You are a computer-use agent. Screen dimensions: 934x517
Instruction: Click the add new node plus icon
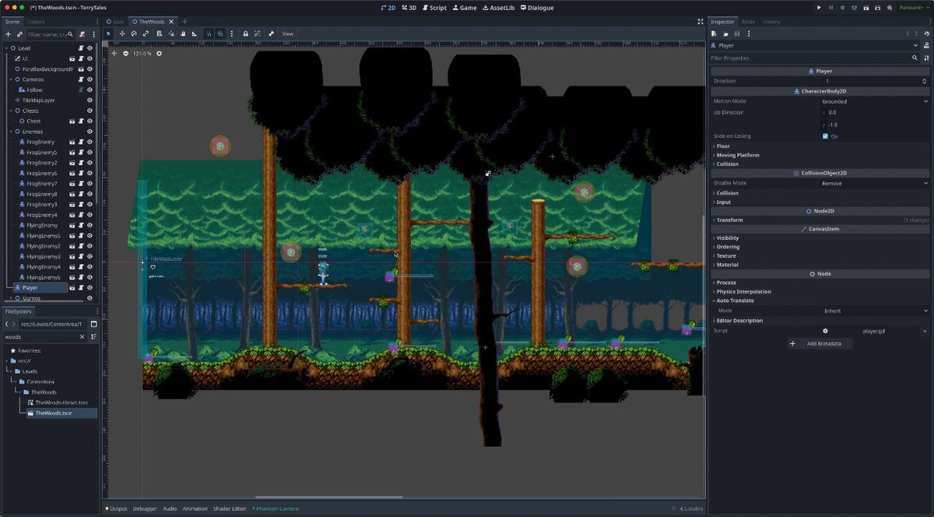[8, 34]
